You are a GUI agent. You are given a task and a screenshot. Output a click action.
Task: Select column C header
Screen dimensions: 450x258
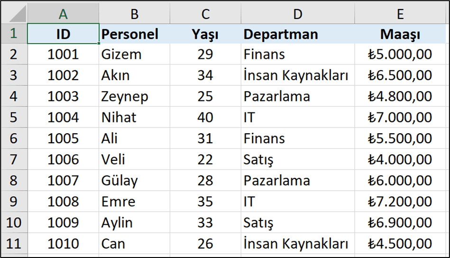click(205, 13)
